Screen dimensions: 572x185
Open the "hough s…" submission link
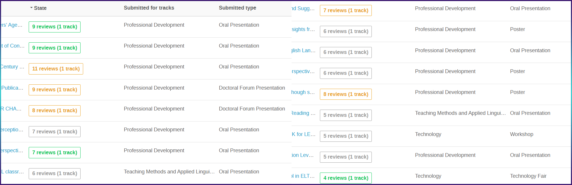click(303, 92)
